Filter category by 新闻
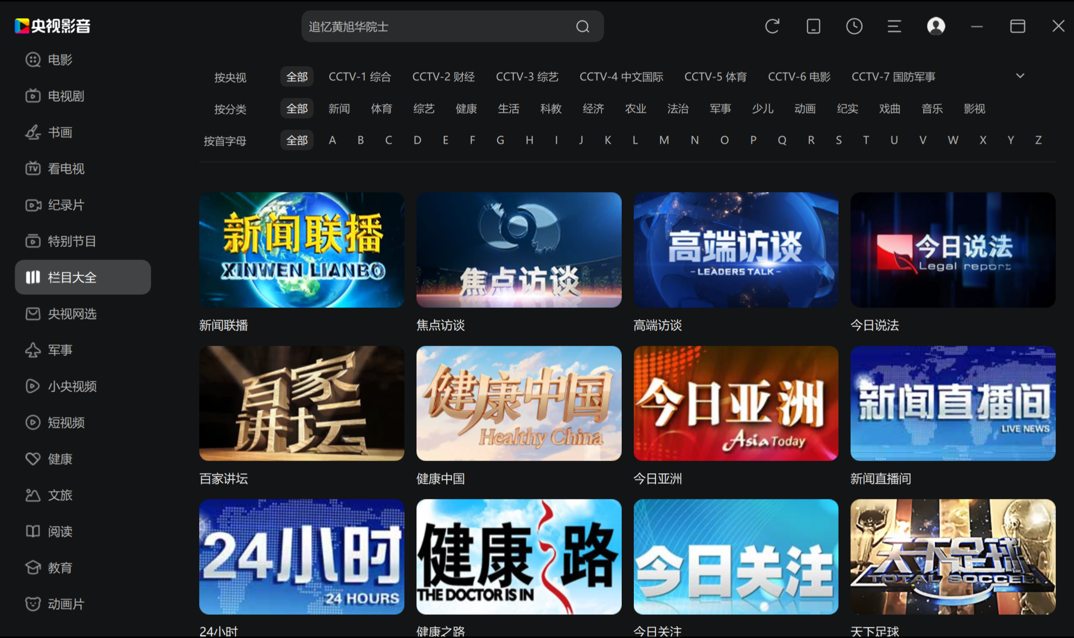 coord(339,108)
